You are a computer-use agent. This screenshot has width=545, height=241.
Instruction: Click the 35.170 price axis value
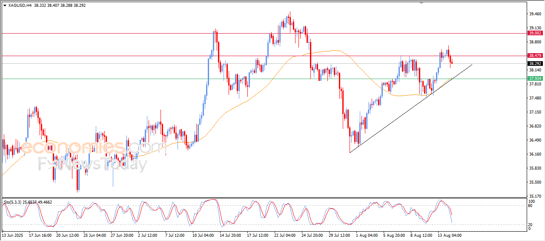[x=535, y=196]
